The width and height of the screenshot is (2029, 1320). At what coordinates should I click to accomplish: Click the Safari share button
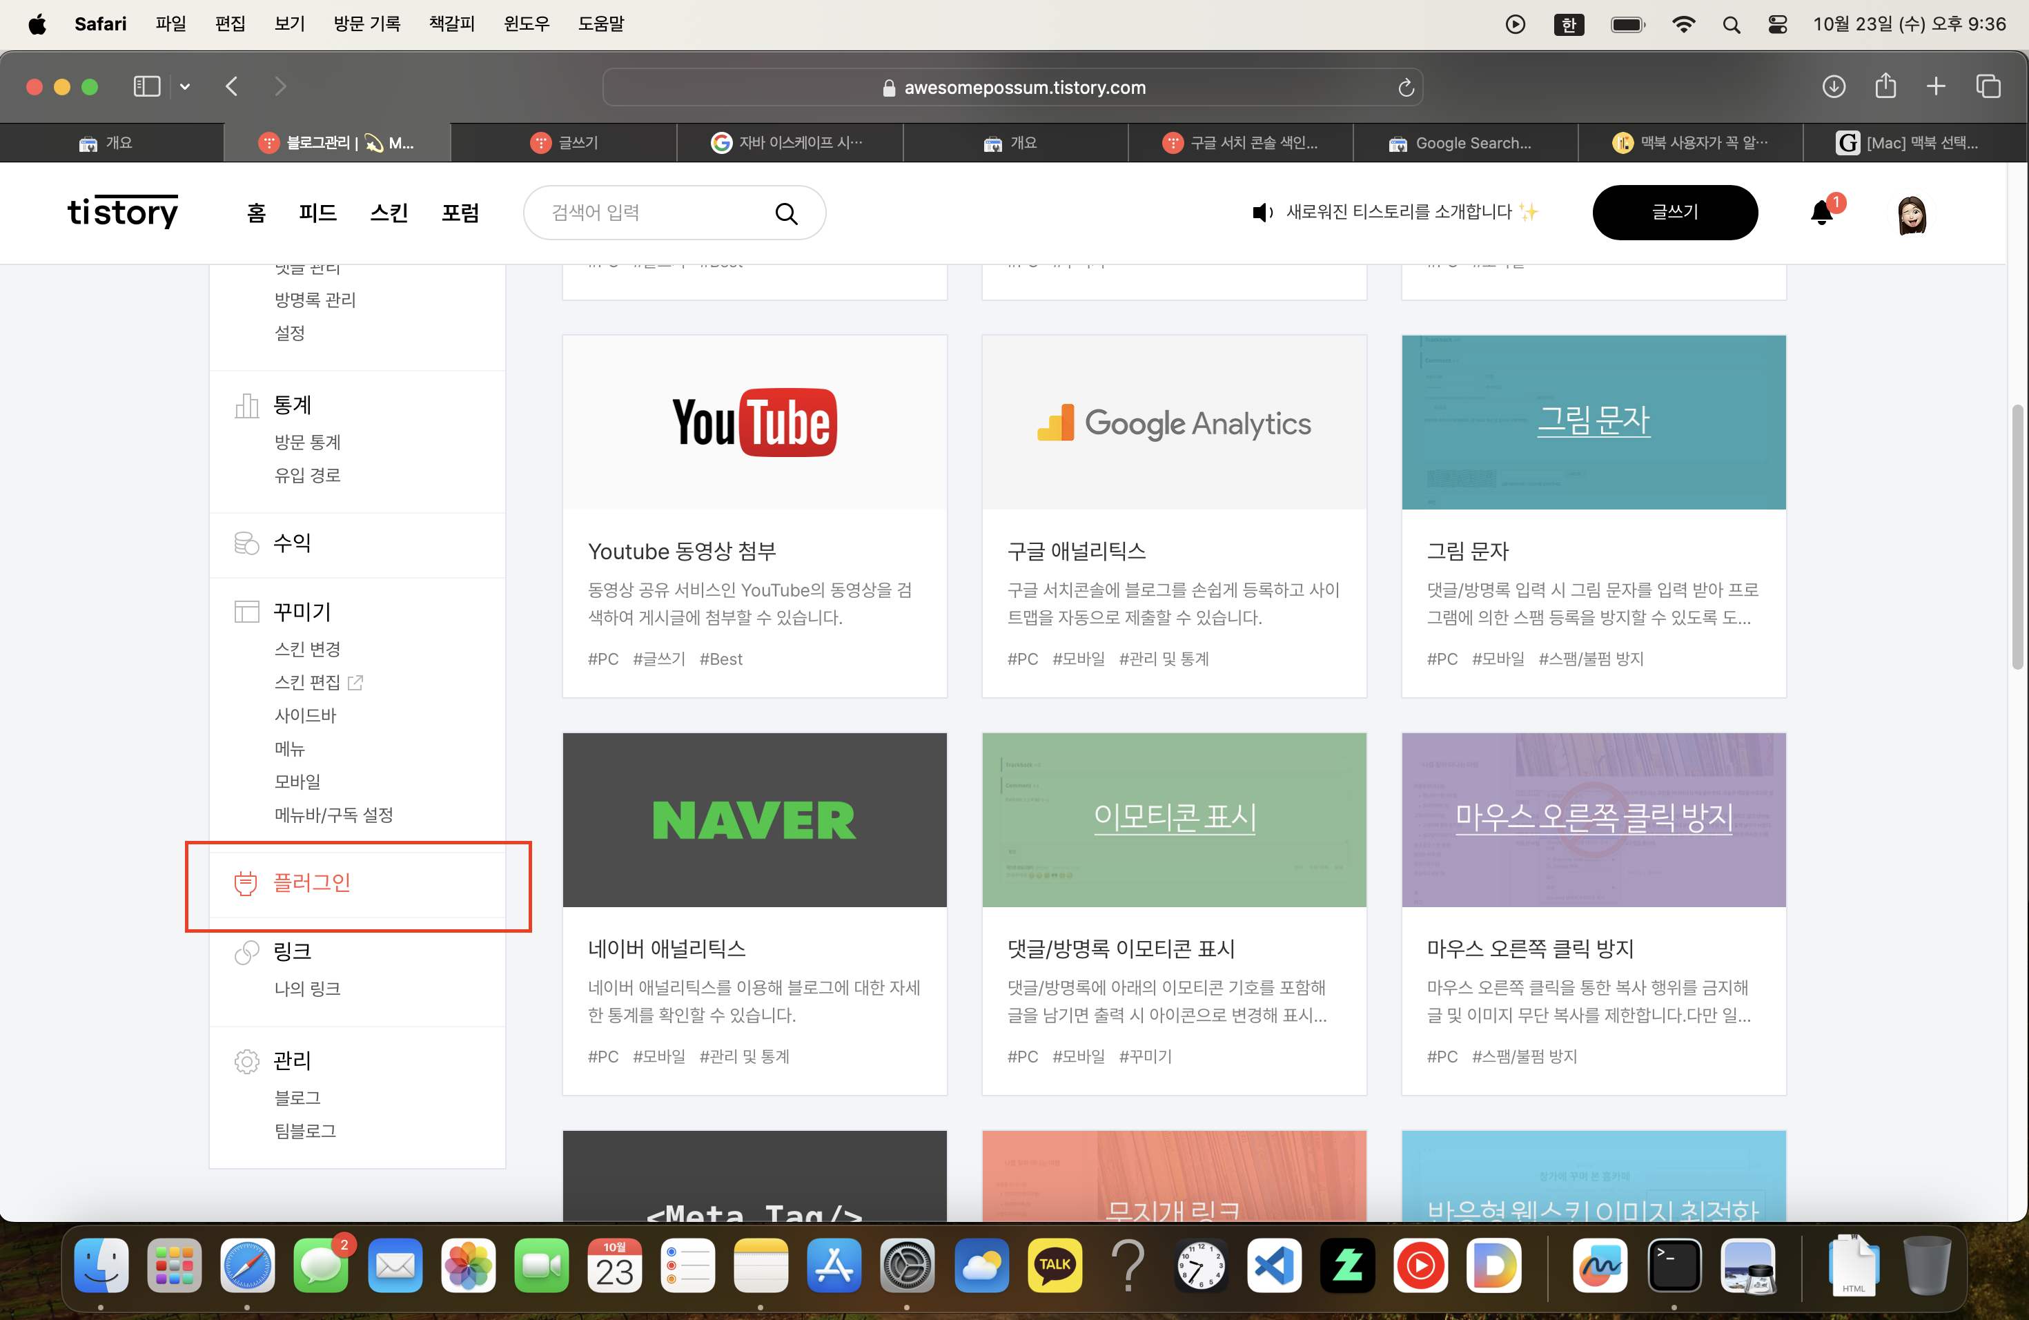[x=1885, y=86]
